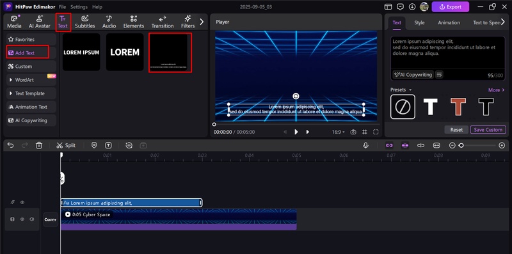Play the preview video
The image size is (512, 254).
[296, 132]
